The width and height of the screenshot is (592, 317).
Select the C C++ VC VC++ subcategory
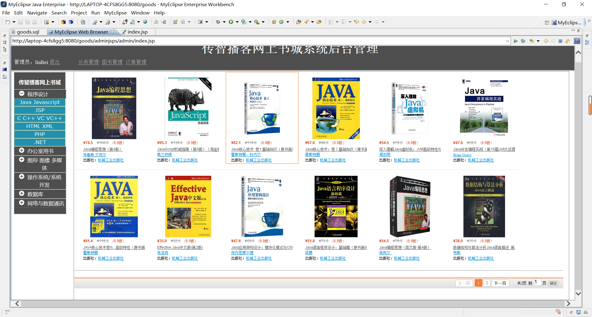click(x=40, y=118)
